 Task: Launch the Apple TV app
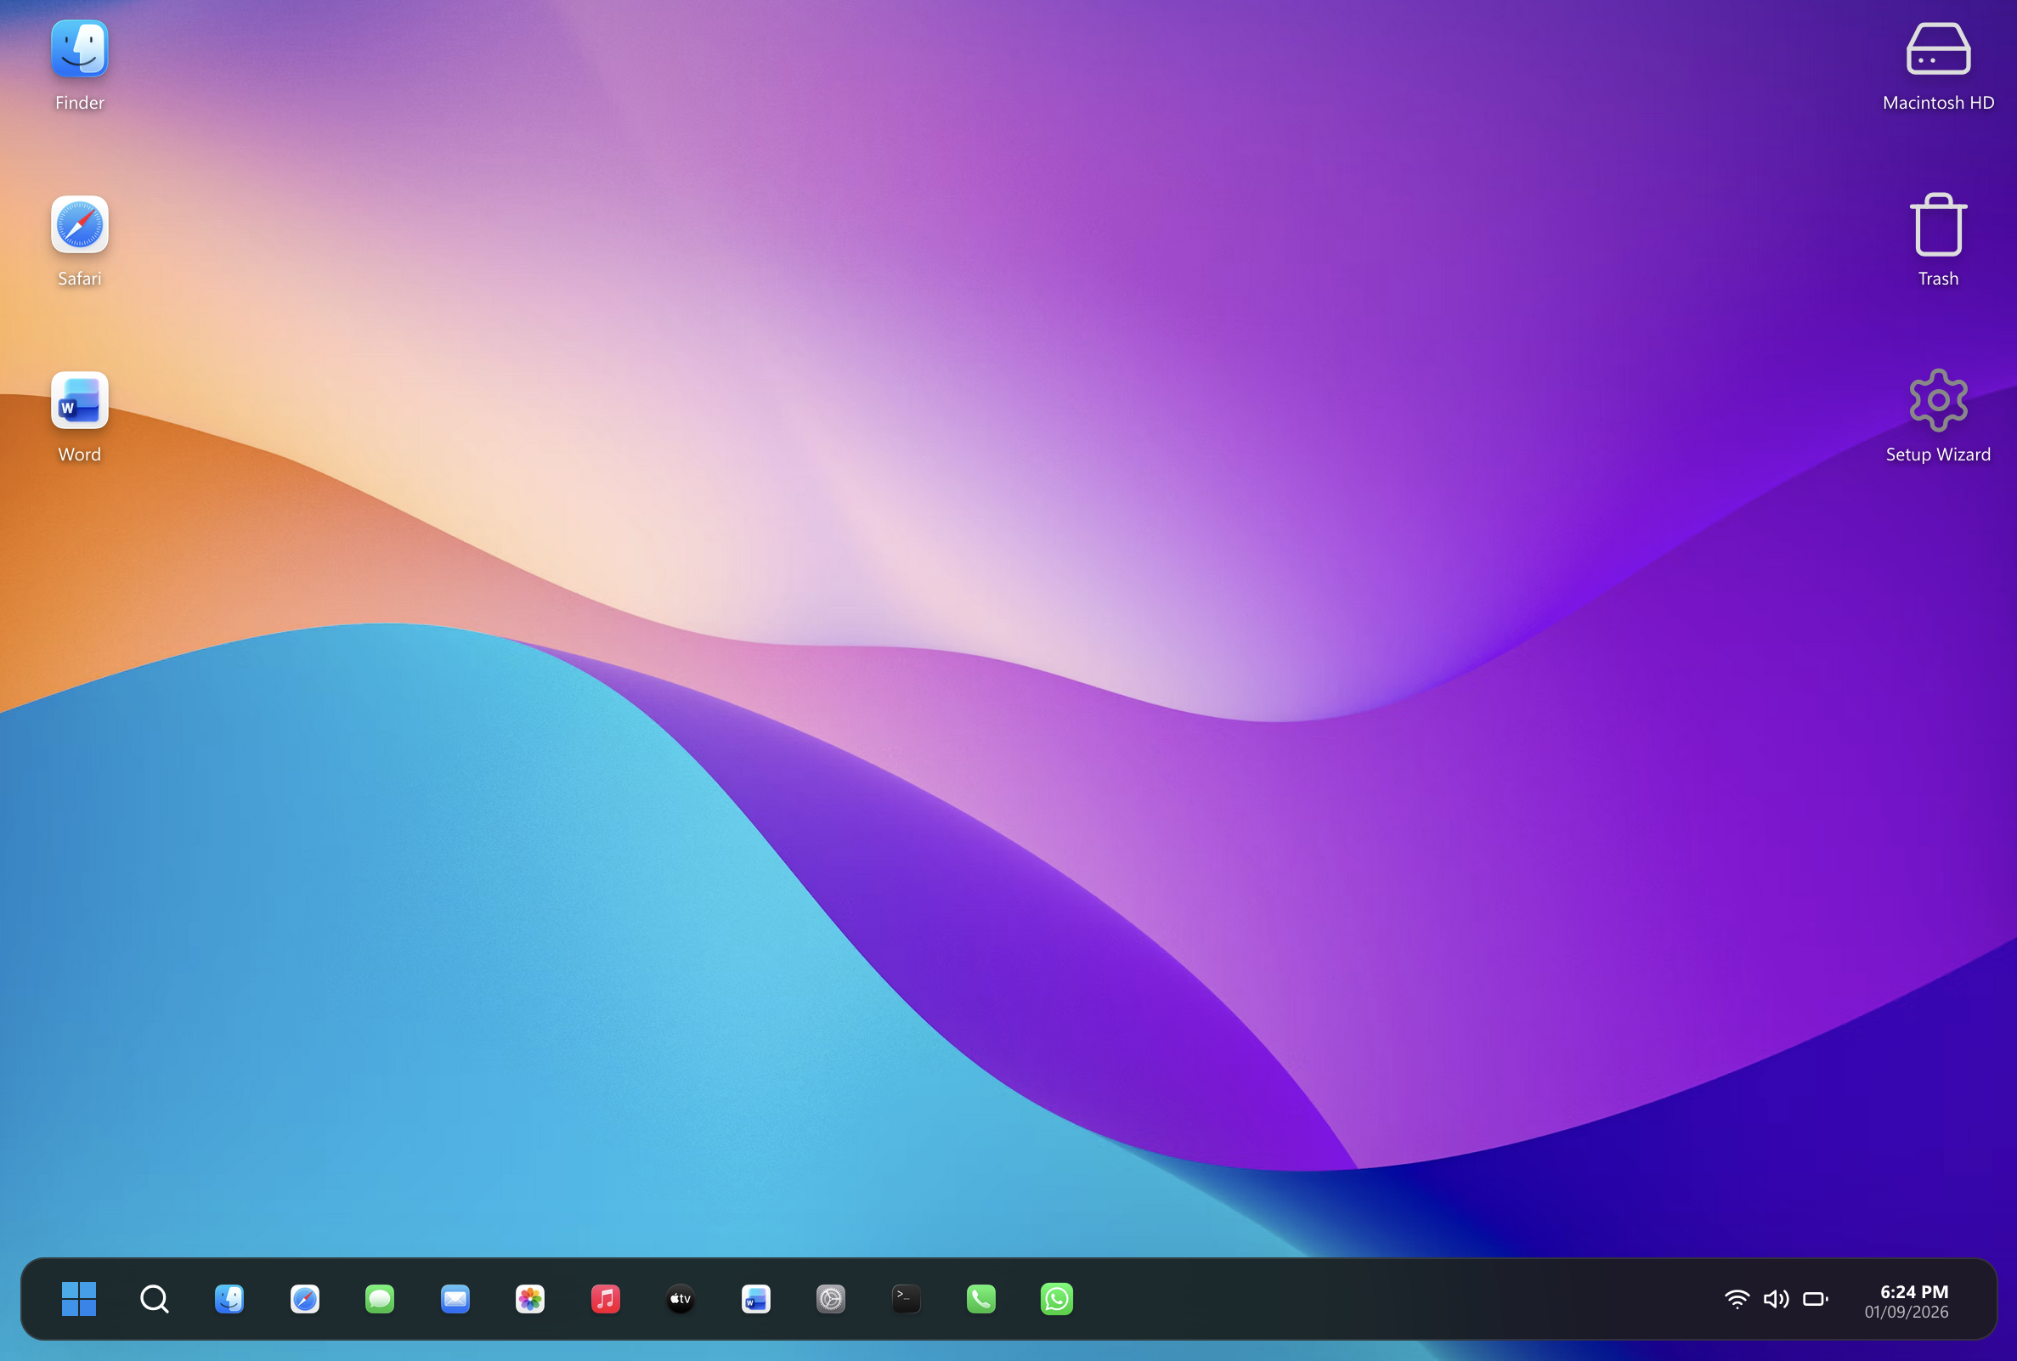point(681,1298)
